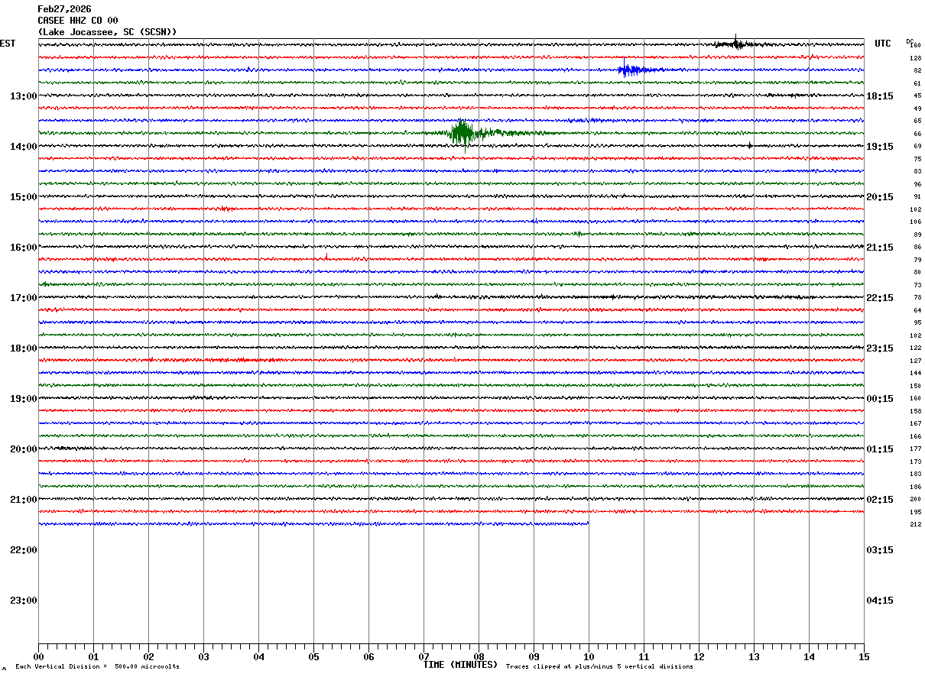Click the DC offset value "61"
The width and height of the screenshot is (925, 677).
pyautogui.click(x=917, y=83)
